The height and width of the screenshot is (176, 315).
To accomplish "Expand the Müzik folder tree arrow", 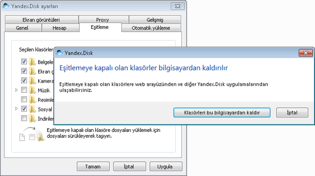I will click(17, 90).
